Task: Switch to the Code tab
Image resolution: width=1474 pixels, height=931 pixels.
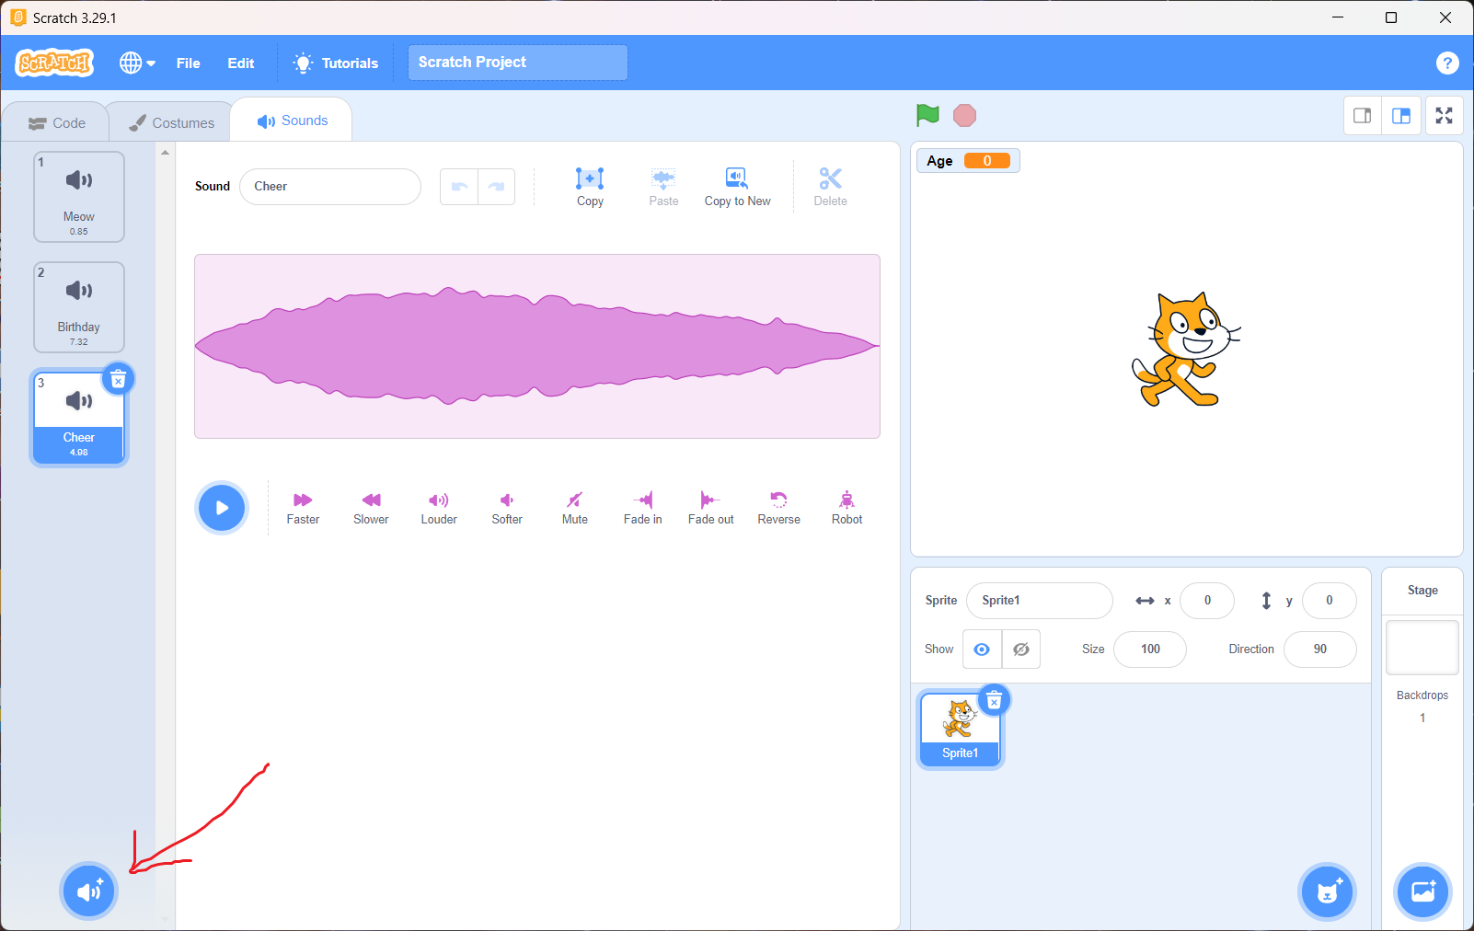Action: (x=57, y=122)
